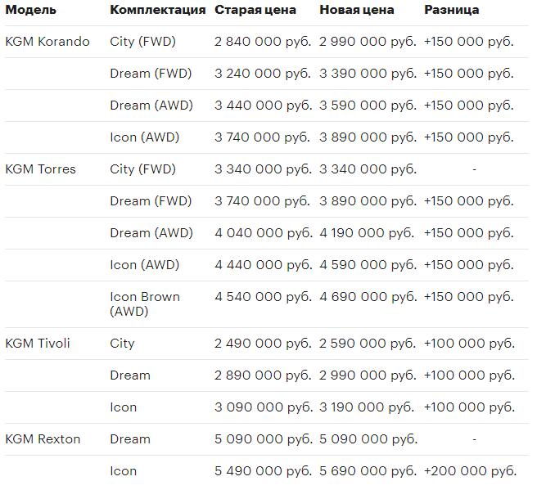This screenshot has height=499, width=537.
Task: Select the new price 5 690 000 руб.
Action: click(x=368, y=471)
